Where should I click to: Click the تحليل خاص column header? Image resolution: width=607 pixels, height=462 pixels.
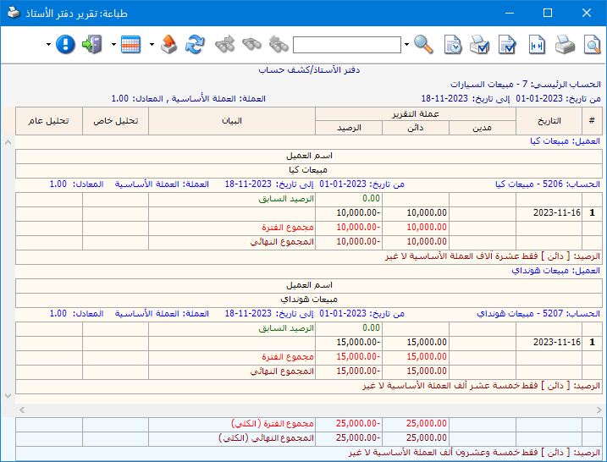click(115, 121)
